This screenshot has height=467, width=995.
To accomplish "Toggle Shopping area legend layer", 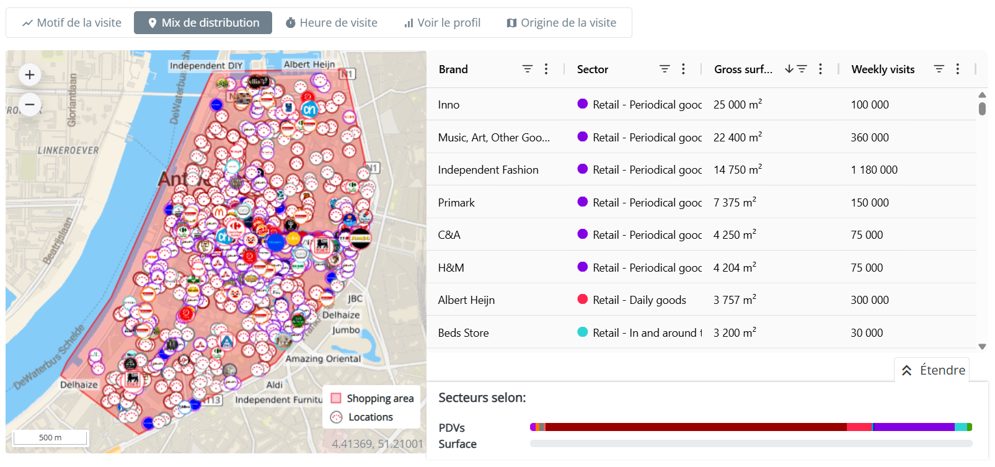I will click(372, 398).
